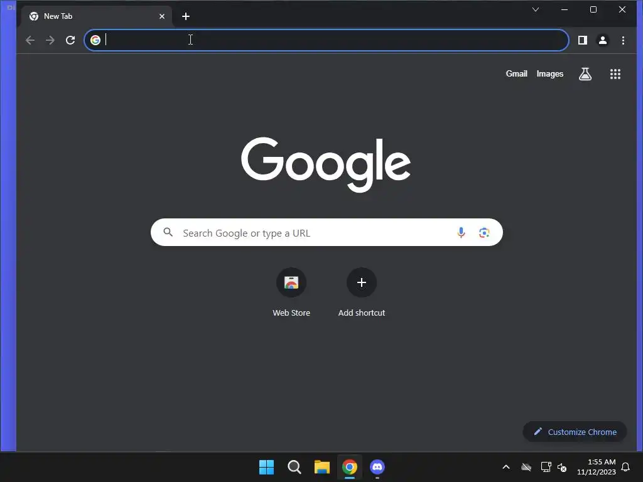Toggle the Chrome side panel

click(582, 40)
